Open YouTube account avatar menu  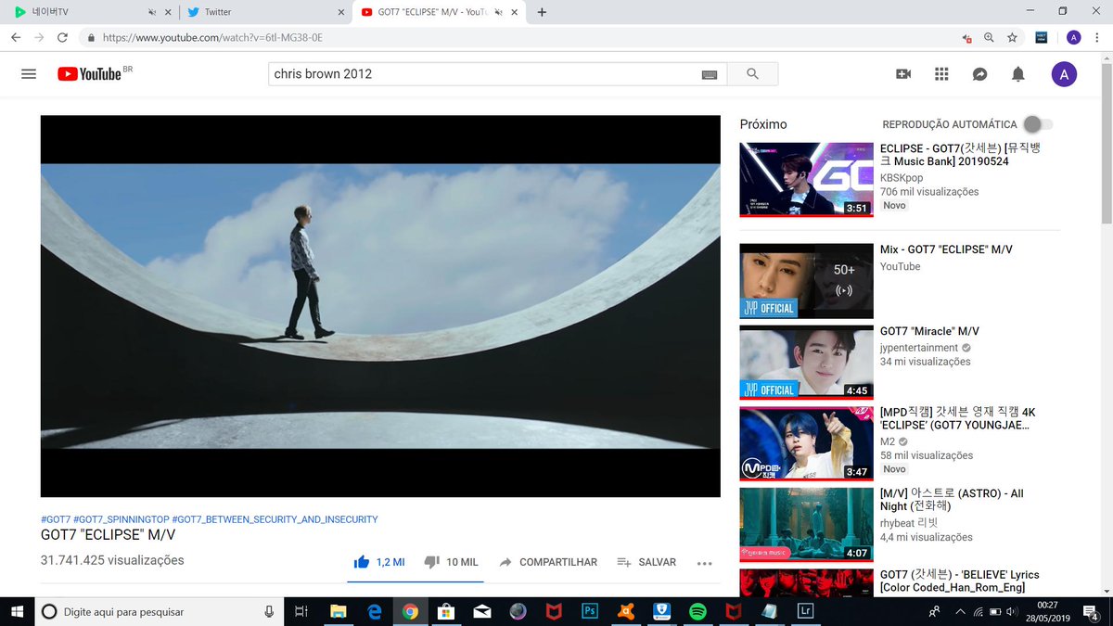[1064, 74]
